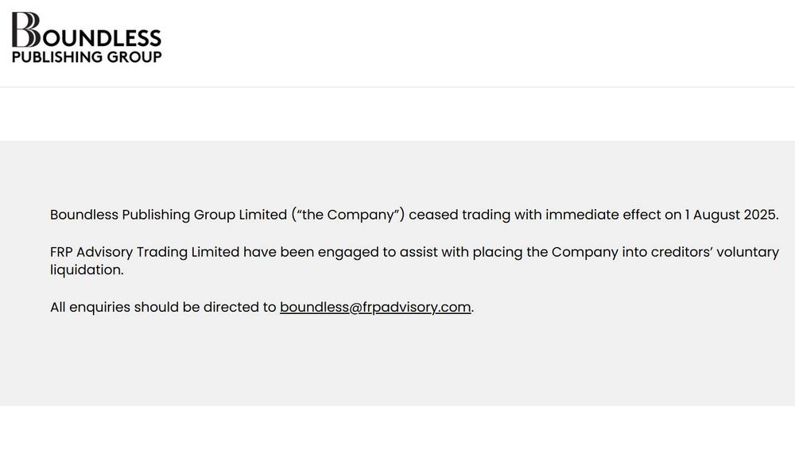Click the PUBLISHING GROUP logo subtitle

[87, 56]
